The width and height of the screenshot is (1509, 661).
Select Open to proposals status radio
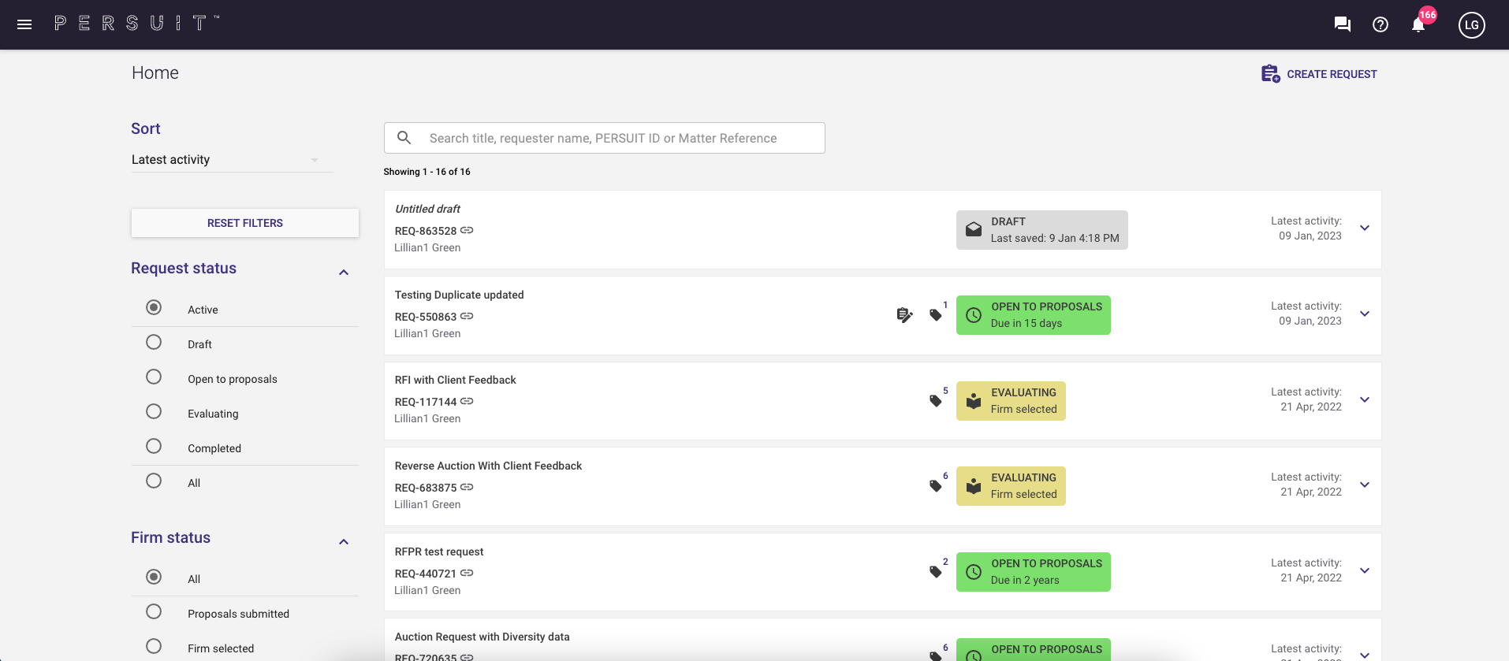point(154,377)
